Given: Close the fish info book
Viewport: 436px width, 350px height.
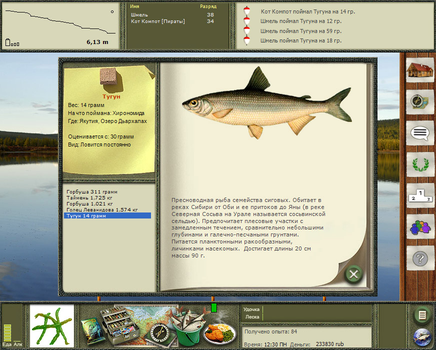Looking at the screenshot, I should [353, 274].
